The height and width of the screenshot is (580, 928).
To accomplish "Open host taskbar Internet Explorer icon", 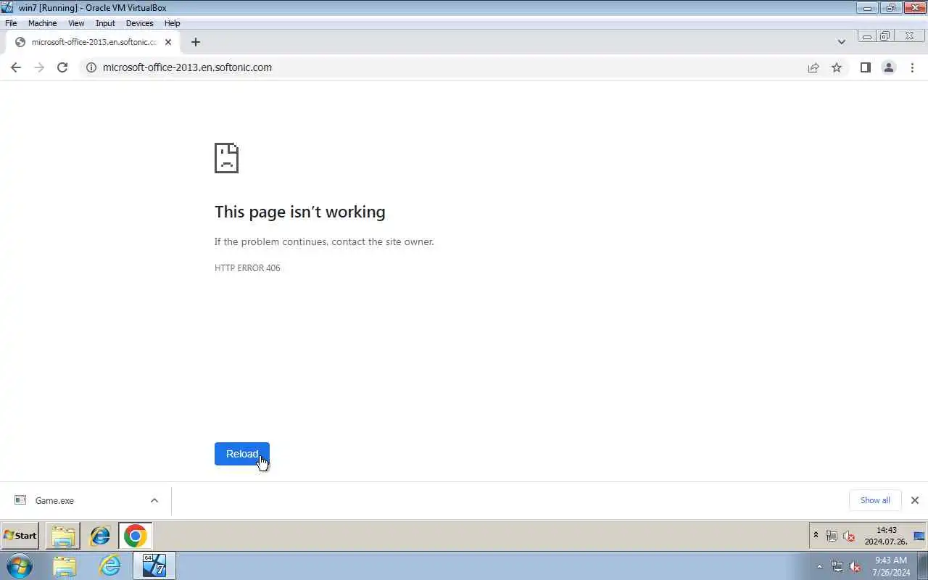I will (x=110, y=565).
